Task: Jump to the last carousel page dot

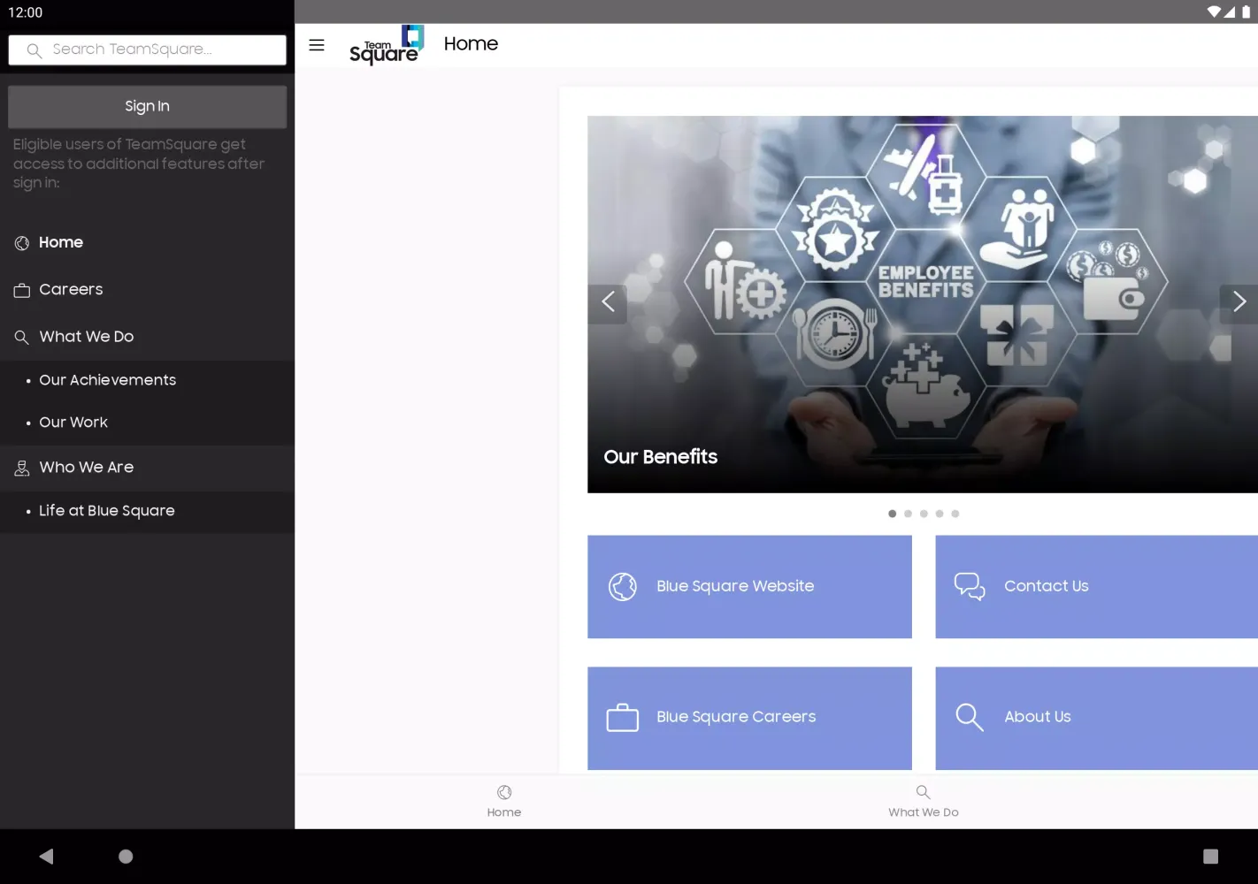Action: (x=955, y=514)
